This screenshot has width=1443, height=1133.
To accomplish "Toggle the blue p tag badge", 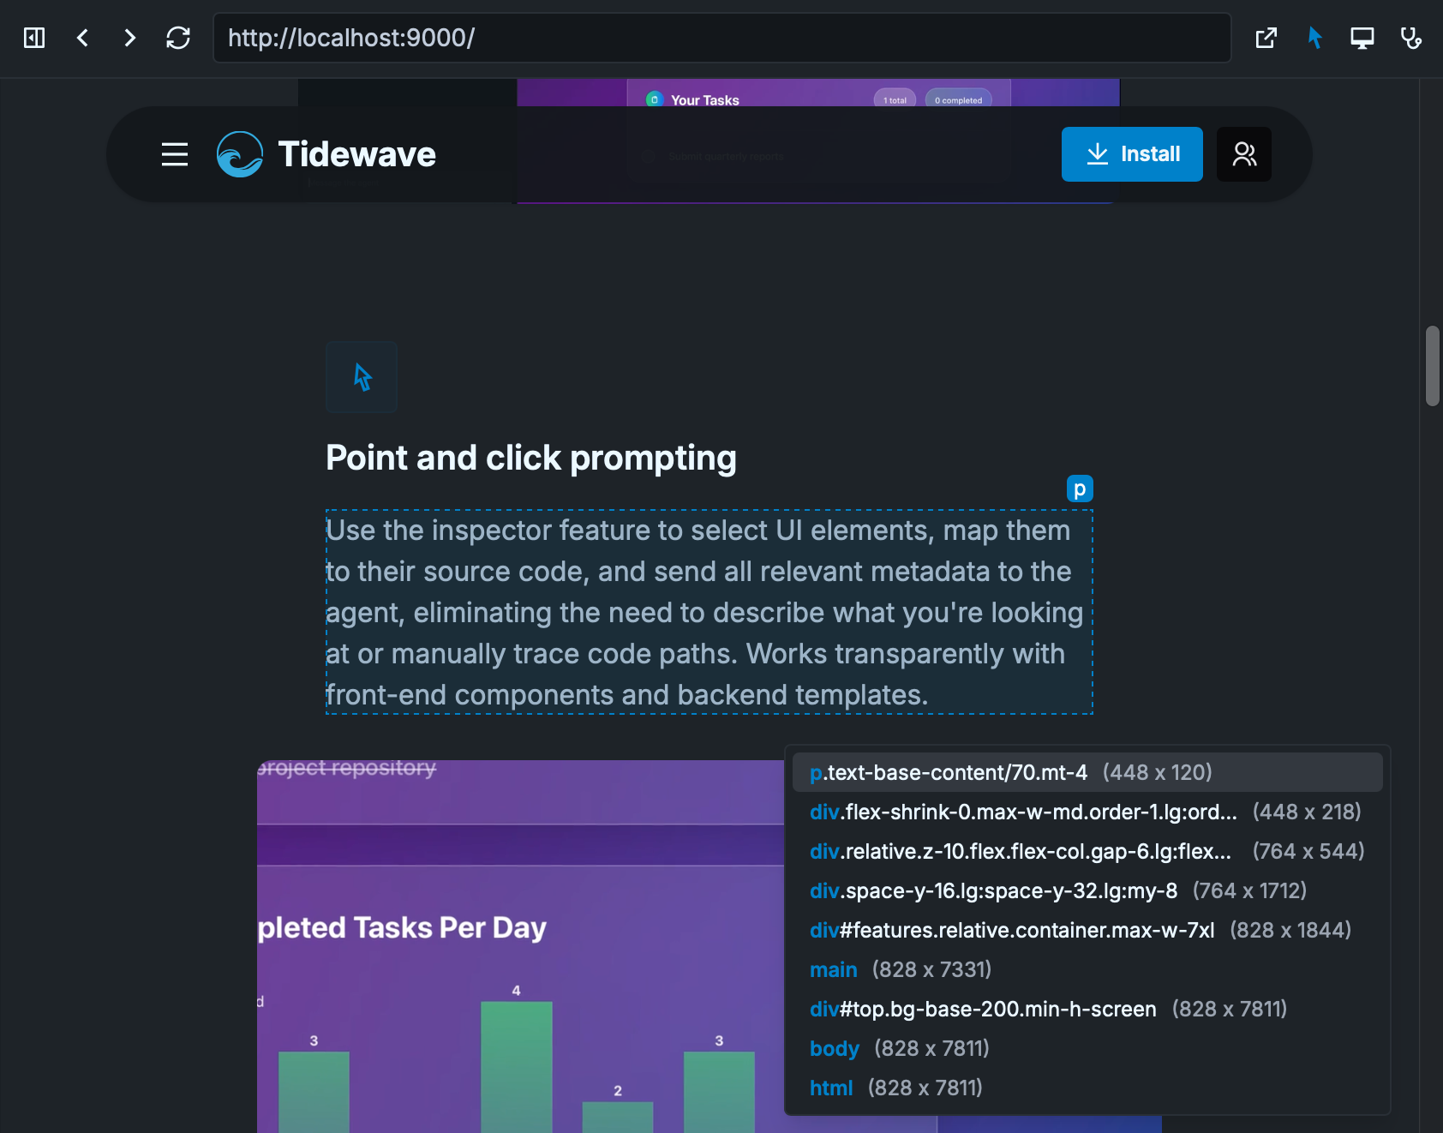I will click(1081, 489).
